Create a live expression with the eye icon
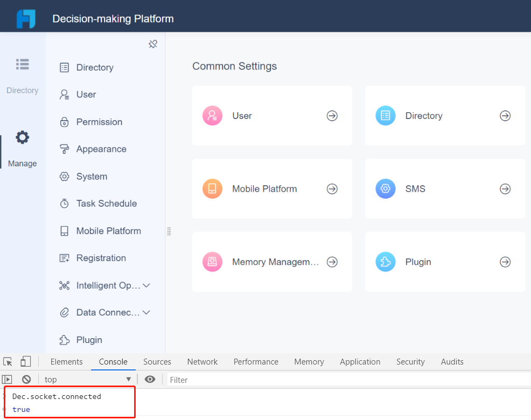531x420 pixels. [150, 380]
